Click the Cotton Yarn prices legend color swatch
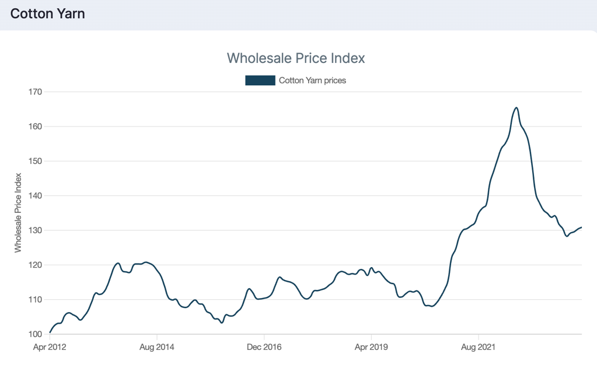Image resolution: width=597 pixels, height=375 pixels. [x=260, y=80]
